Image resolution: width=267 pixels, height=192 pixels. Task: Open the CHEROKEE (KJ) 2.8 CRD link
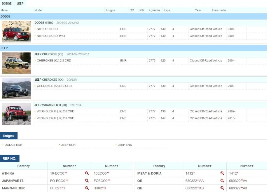click(54, 60)
